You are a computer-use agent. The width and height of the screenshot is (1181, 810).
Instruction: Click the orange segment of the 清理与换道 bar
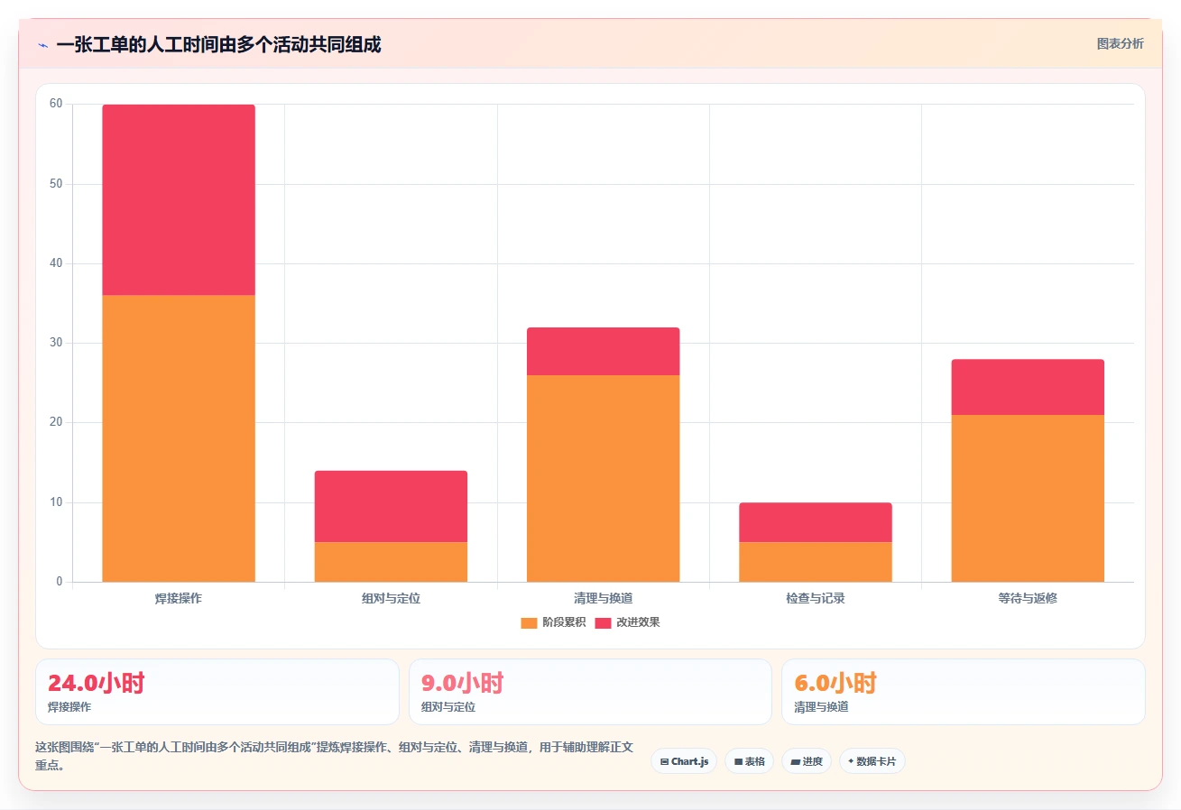coord(604,478)
